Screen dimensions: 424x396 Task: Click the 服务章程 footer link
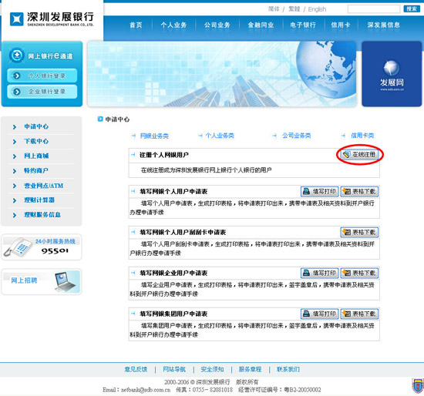[x=250, y=369]
